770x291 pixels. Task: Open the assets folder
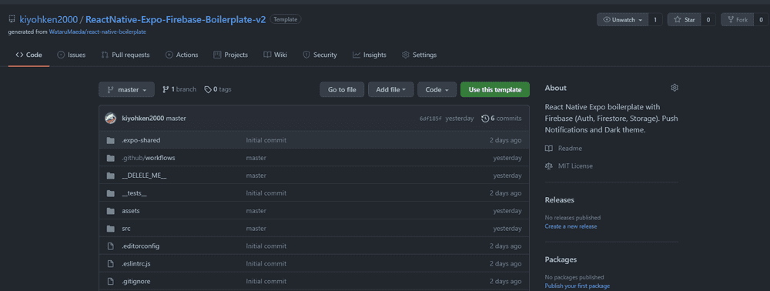pos(131,211)
